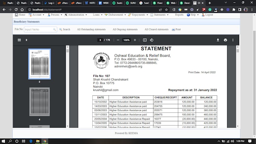256x144 pixels.
Task: Focus the File No input field
Action: click(x=40, y=29)
